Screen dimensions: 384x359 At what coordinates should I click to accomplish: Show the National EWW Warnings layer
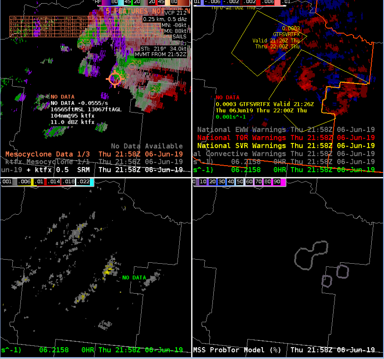click(286, 130)
